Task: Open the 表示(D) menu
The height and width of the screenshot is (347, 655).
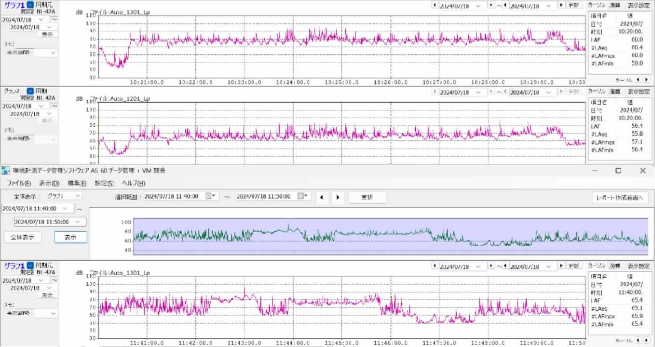Action: (x=49, y=183)
